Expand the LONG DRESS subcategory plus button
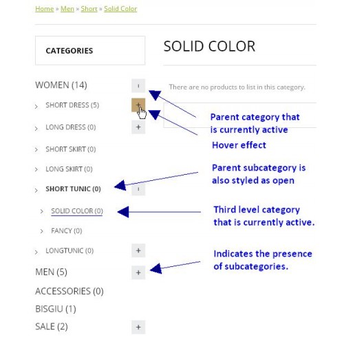This screenshot has width=344, height=344. [x=138, y=127]
